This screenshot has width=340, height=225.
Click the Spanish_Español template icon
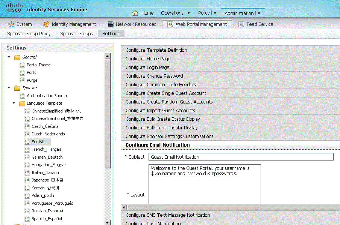click(x=27, y=219)
